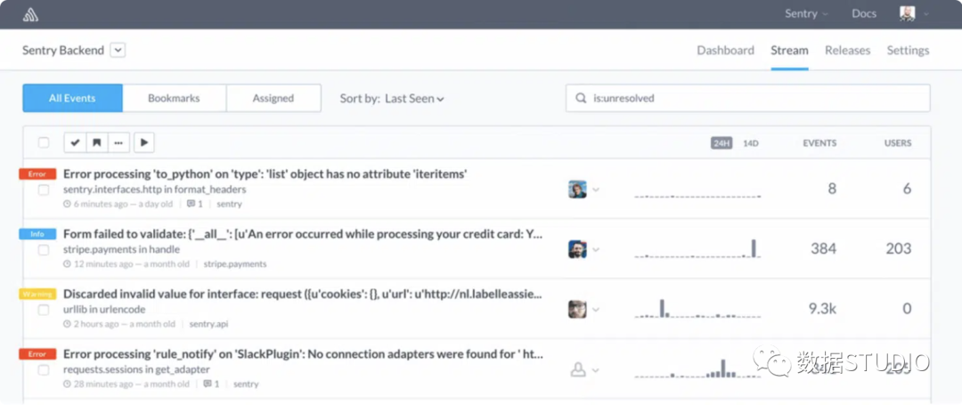Screen dimensions: 962x405
Task: Click the comment icon on 'rule_notify' row
Action: pos(208,384)
